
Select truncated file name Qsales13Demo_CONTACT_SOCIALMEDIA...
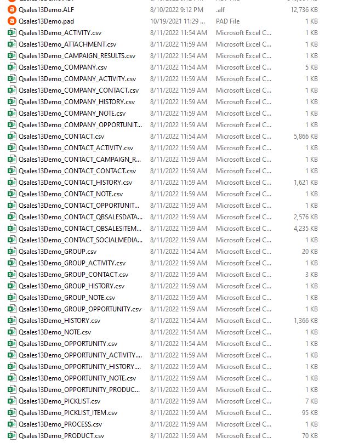pyautogui.click(x=81, y=240)
